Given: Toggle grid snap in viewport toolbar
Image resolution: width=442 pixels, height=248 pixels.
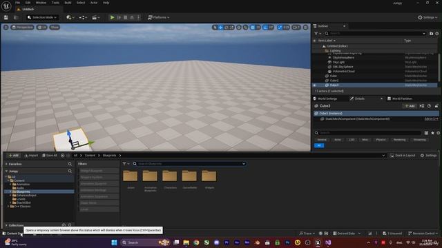Looking at the screenshot, I should [x=253, y=28].
